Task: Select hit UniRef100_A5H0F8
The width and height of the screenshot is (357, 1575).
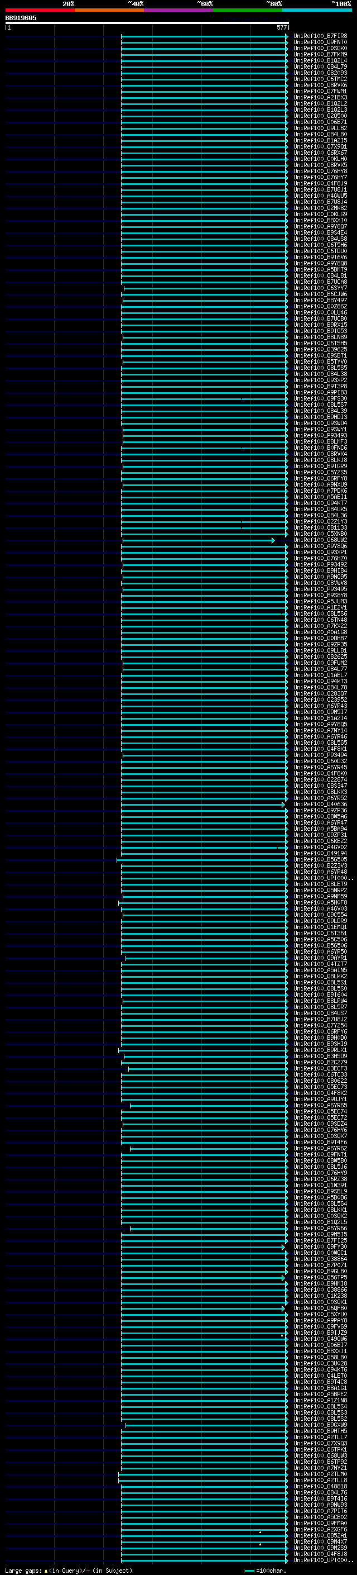Action: (x=320, y=903)
